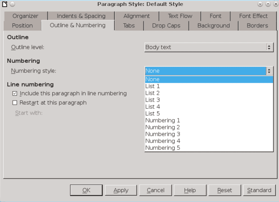Click the Reset button

225,190
